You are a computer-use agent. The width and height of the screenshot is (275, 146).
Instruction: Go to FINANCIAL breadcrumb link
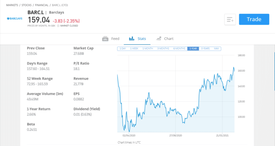(42, 5)
